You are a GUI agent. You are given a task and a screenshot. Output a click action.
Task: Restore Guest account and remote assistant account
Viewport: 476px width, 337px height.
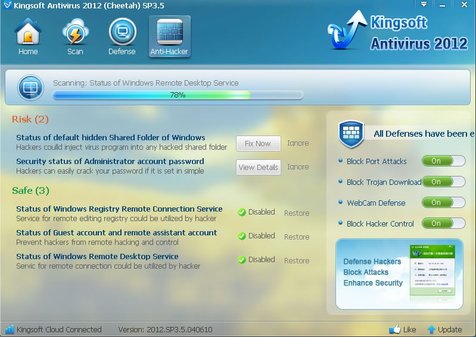(297, 237)
